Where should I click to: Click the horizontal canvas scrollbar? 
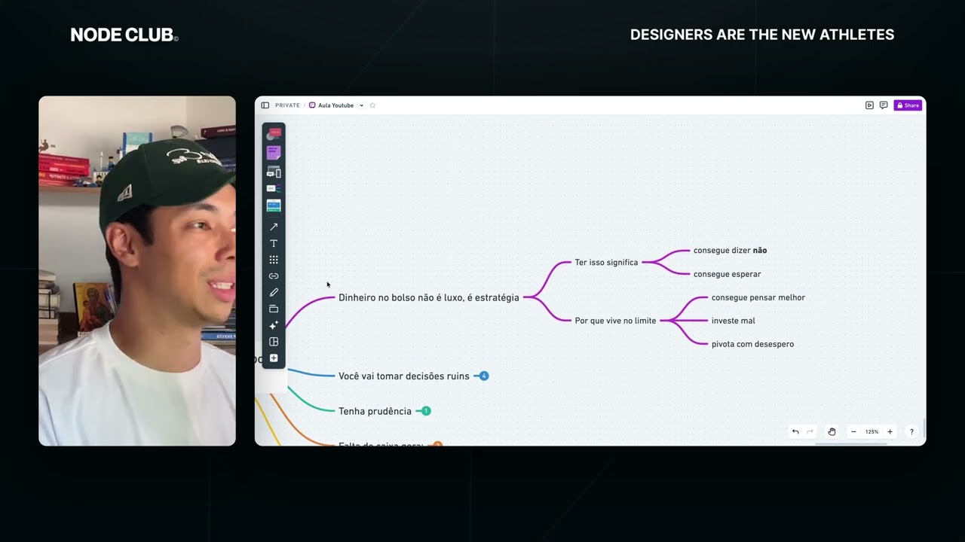click(x=852, y=444)
